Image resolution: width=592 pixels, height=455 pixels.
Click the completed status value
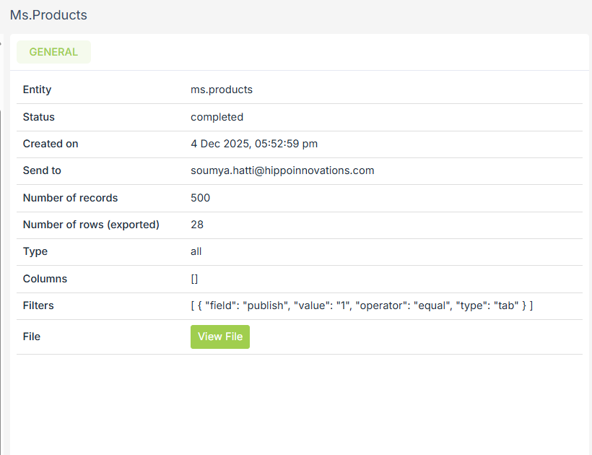coord(217,117)
